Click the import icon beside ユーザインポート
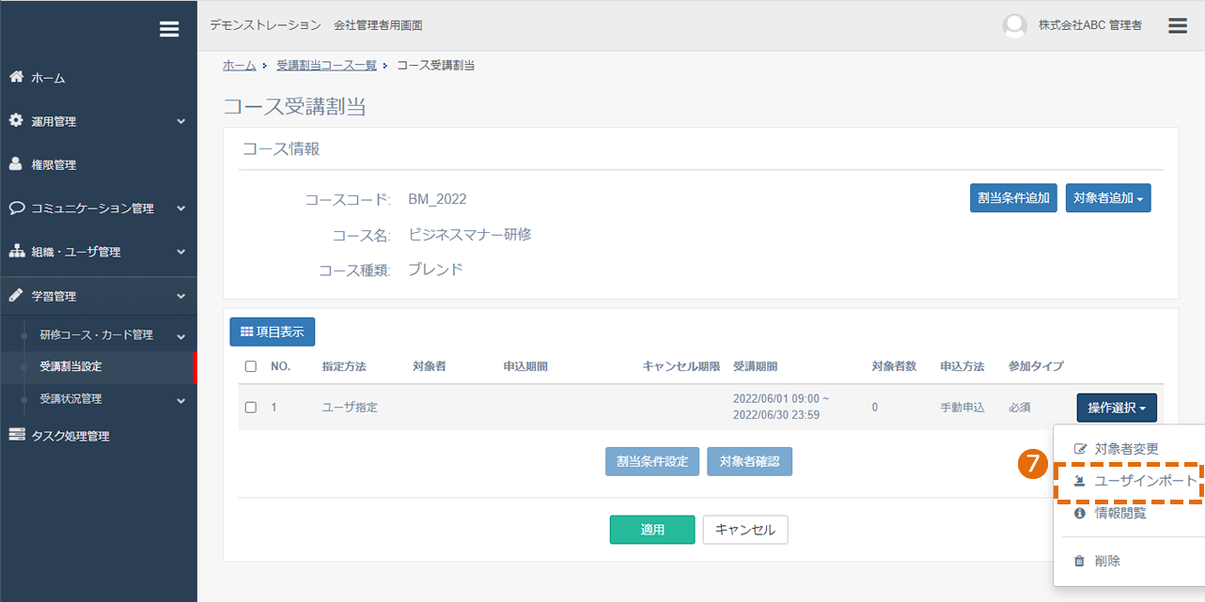This screenshot has height=602, width=1205. [1080, 481]
